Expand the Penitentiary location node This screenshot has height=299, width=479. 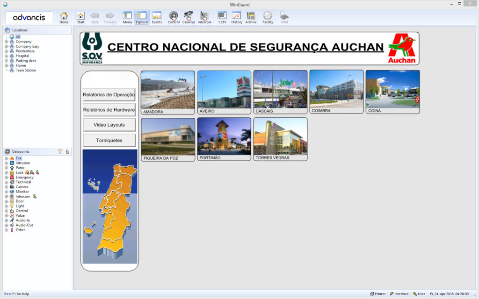click(7, 51)
